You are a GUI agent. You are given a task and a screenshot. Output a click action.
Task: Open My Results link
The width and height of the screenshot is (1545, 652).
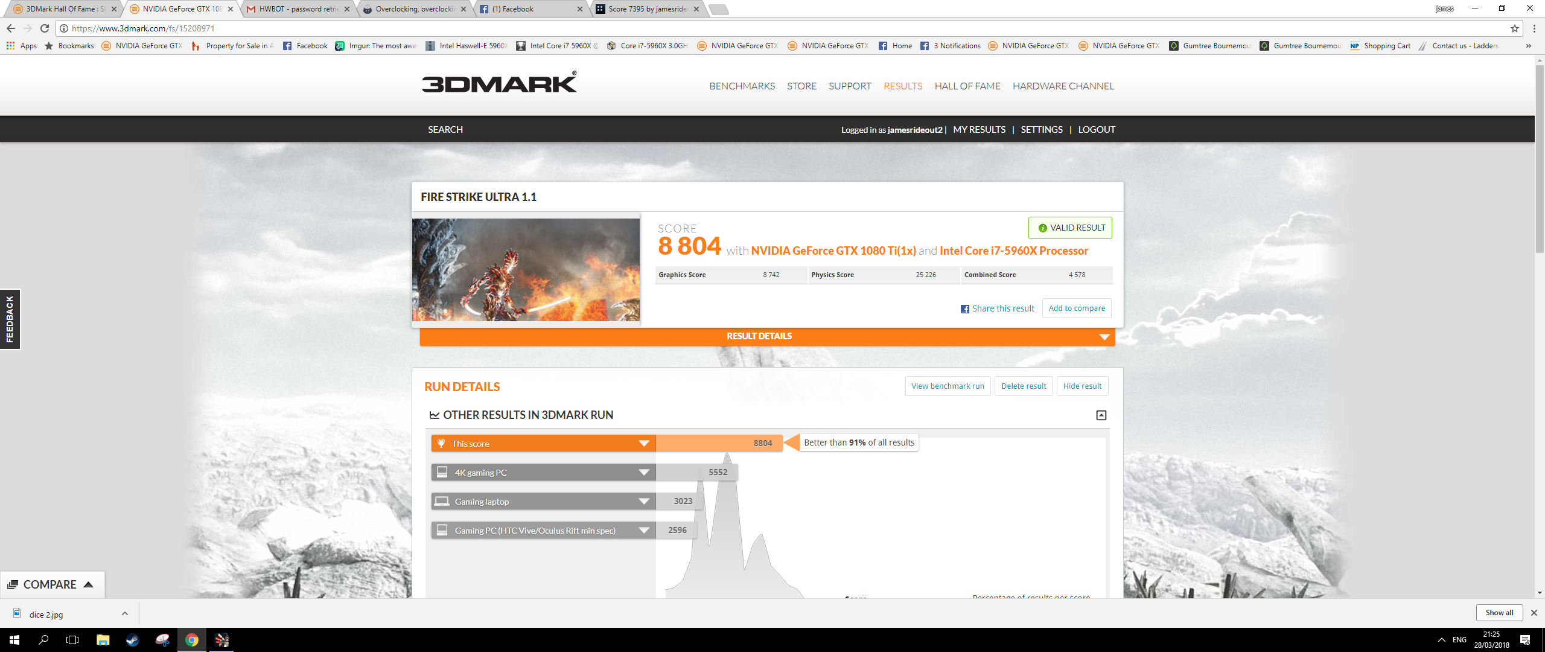coord(979,130)
